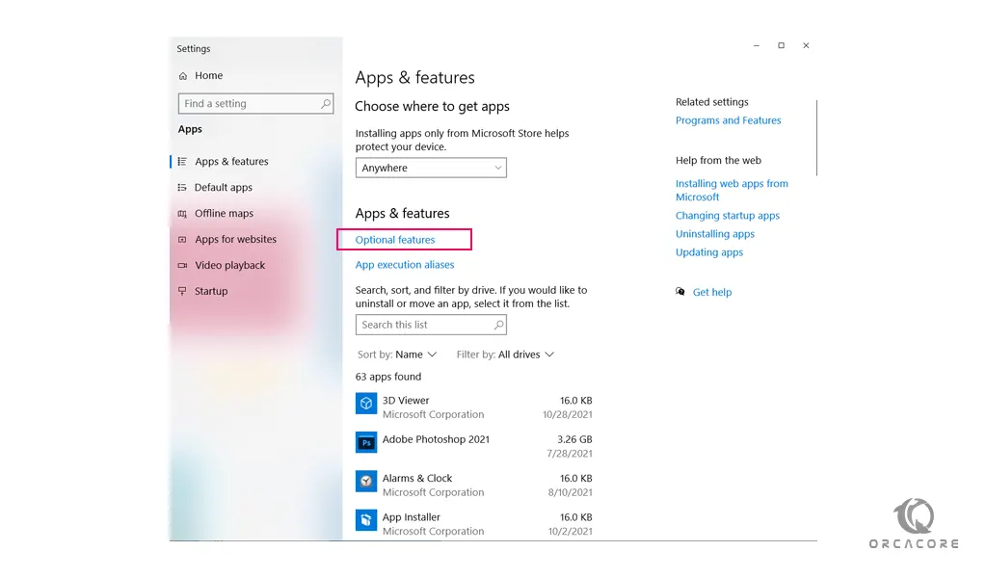Select the App Installer icon
The width and height of the screenshot is (987, 578).
tap(365, 520)
